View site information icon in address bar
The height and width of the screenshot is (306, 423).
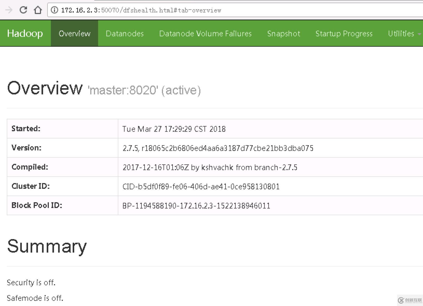[54, 10]
